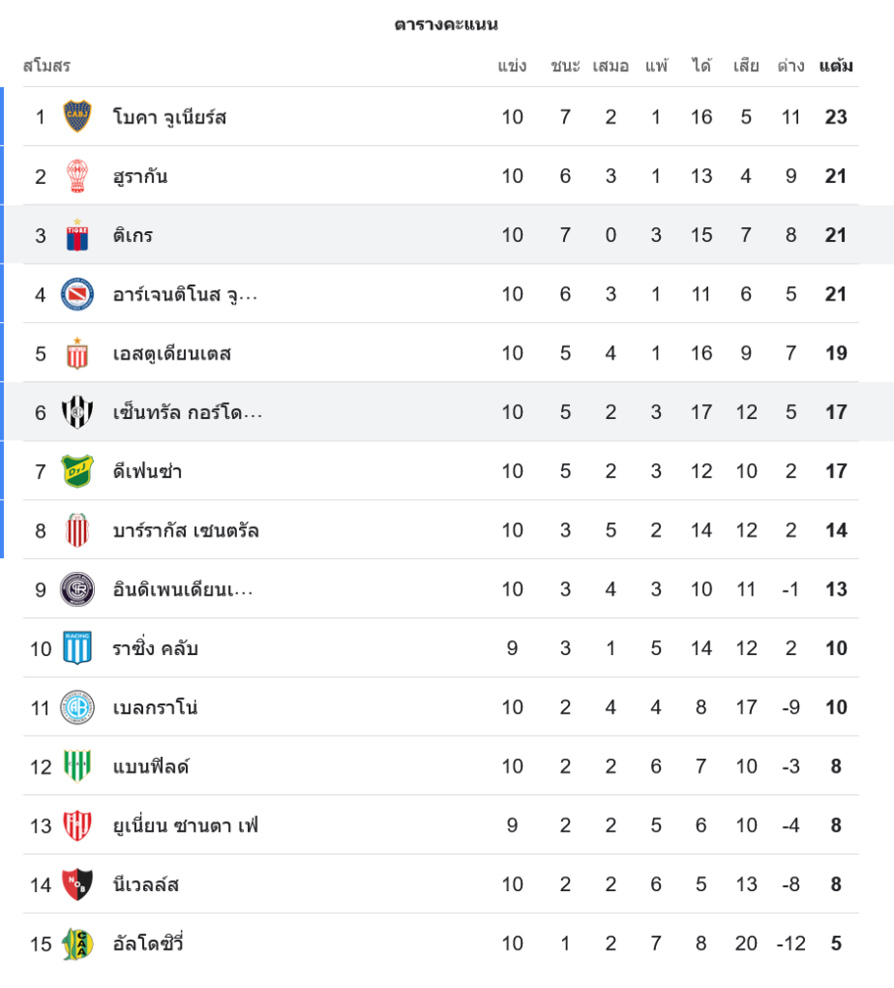The height and width of the screenshot is (988, 894).
Task: Click the แต้ม points column header
Action: click(x=836, y=66)
